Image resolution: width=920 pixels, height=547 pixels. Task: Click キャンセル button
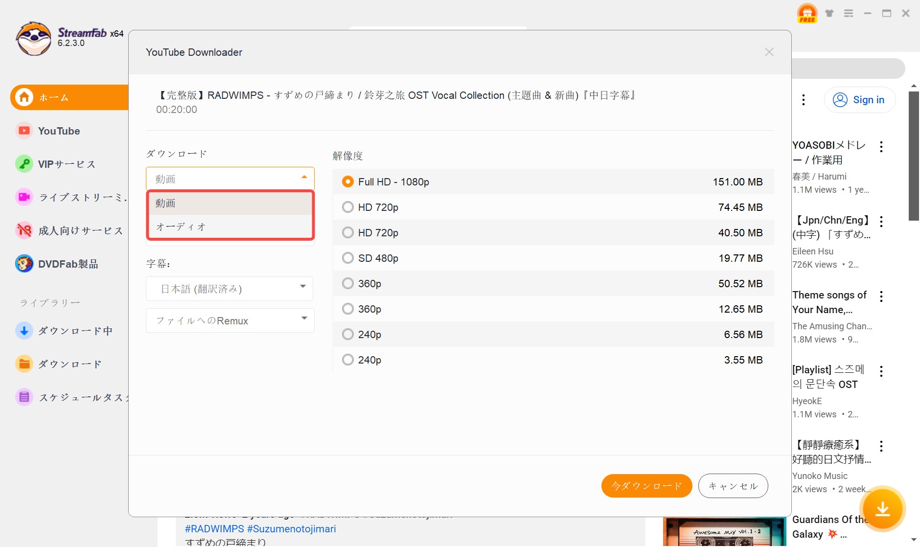[x=733, y=486]
